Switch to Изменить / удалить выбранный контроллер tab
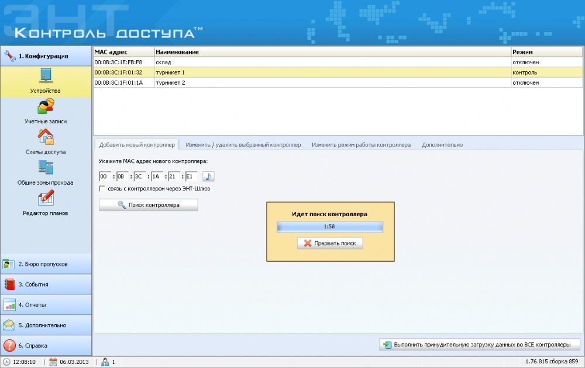585x368 pixels. coord(243,145)
